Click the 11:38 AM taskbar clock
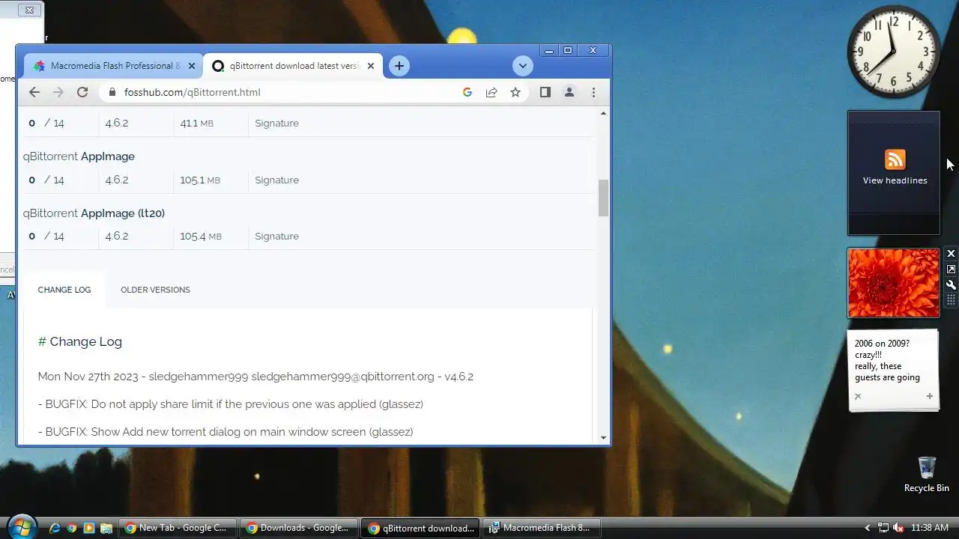Screen dimensions: 959x539 coord(930,528)
